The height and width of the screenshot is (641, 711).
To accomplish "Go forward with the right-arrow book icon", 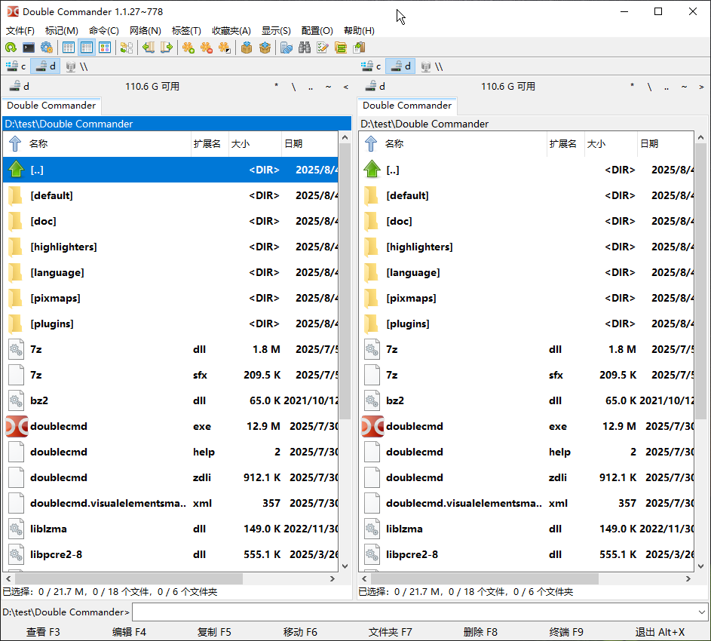I will coord(167,48).
